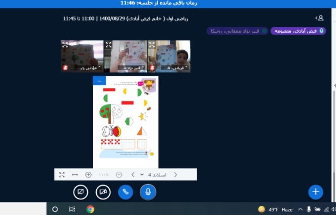336x215 pixels.
Task: Open the Wi-Fi network tray icon
Action: pyautogui.click(x=326, y=210)
